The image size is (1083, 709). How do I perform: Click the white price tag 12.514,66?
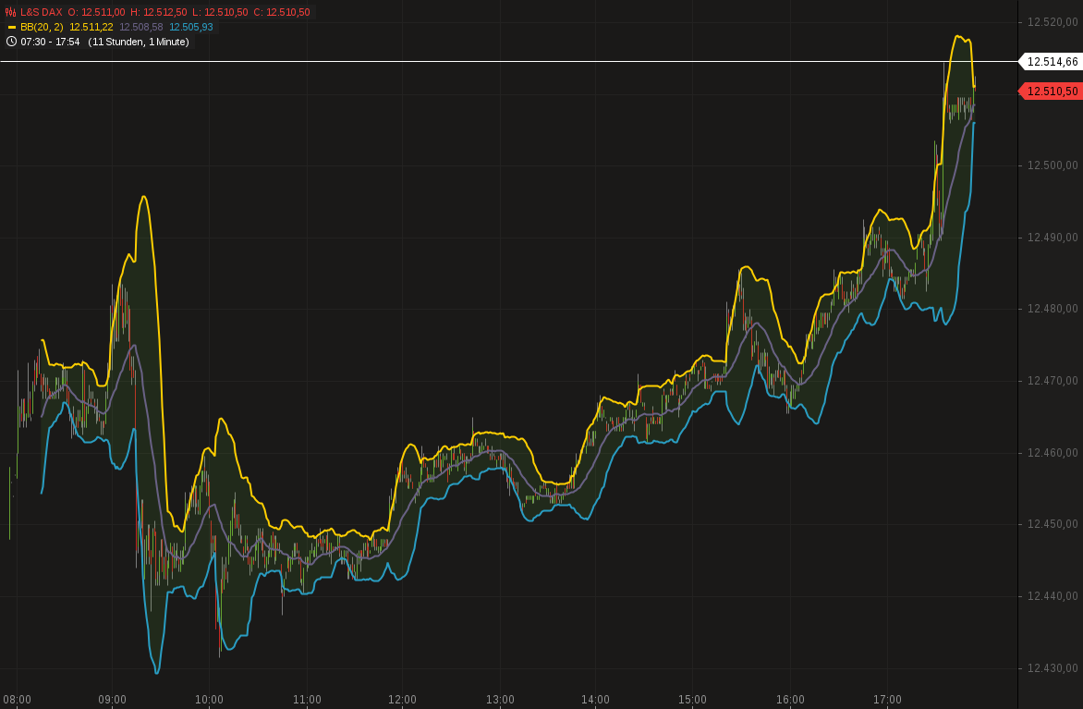1051,62
